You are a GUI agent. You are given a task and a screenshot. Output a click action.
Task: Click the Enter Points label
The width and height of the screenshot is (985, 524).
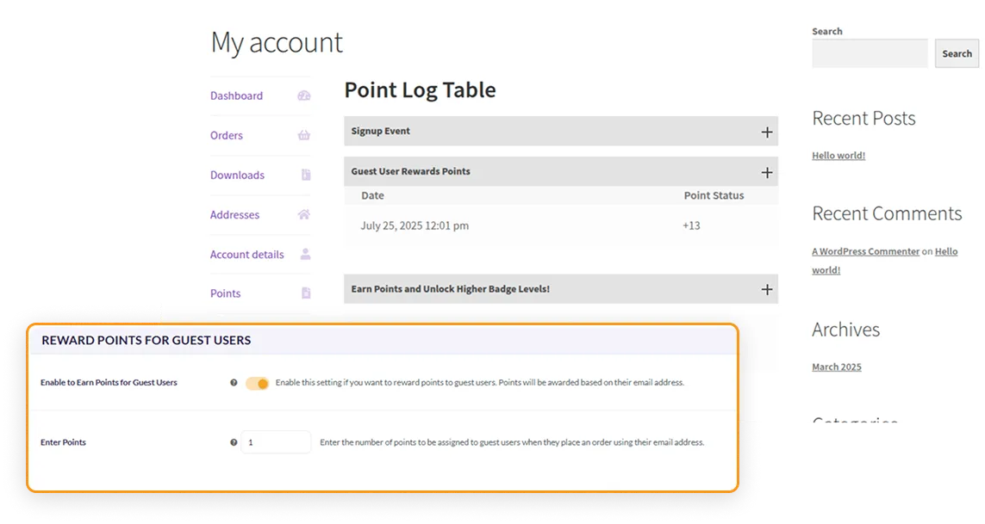pos(63,442)
